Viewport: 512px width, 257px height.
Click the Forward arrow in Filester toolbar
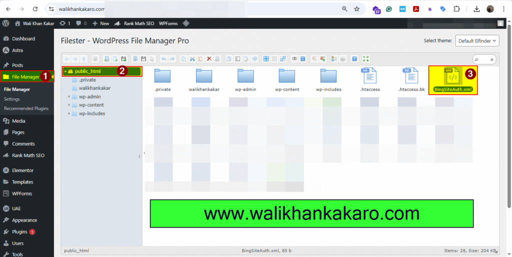coord(75,59)
